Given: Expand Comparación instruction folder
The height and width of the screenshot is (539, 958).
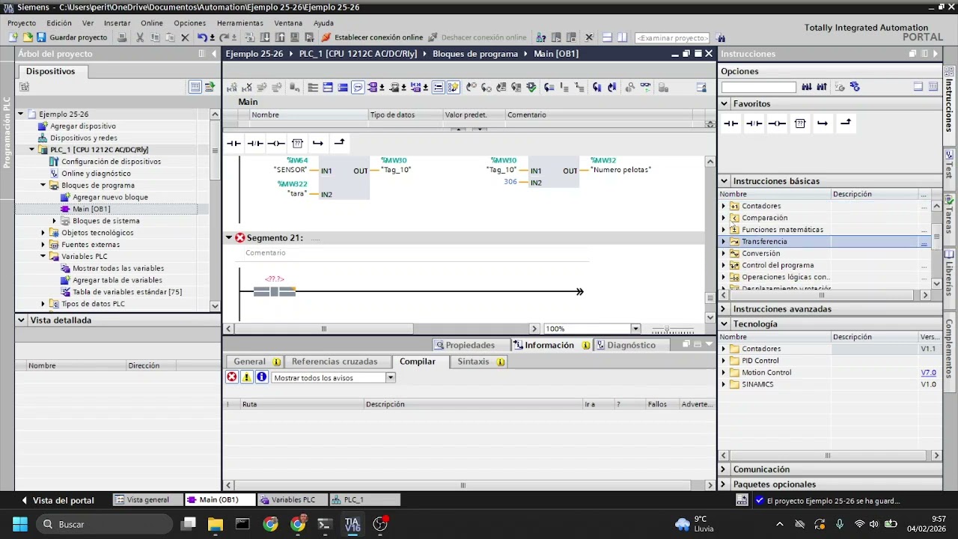Looking at the screenshot, I should pyautogui.click(x=724, y=218).
